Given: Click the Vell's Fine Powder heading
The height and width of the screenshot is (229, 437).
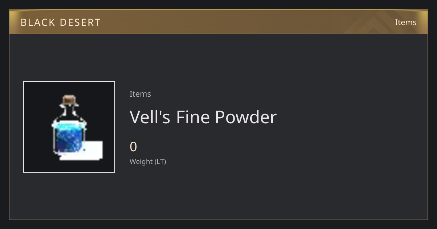Looking at the screenshot, I should (x=203, y=117).
